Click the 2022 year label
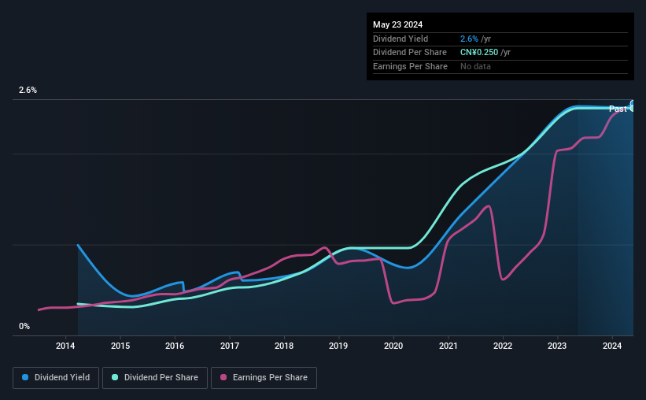Image resolution: width=646 pixels, height=400 pixels. (503, 346)
